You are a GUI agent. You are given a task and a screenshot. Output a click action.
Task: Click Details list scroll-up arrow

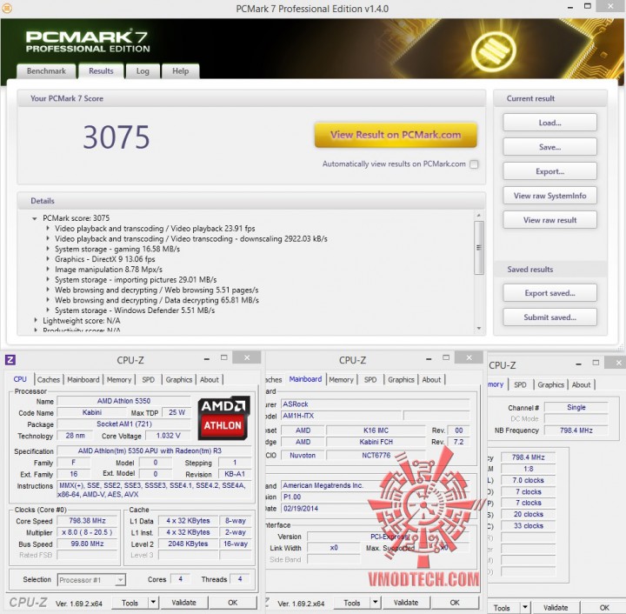[x=479, y=216]
